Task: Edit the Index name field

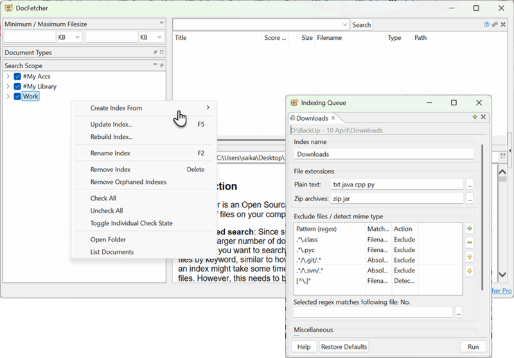Action: (384, 154)
